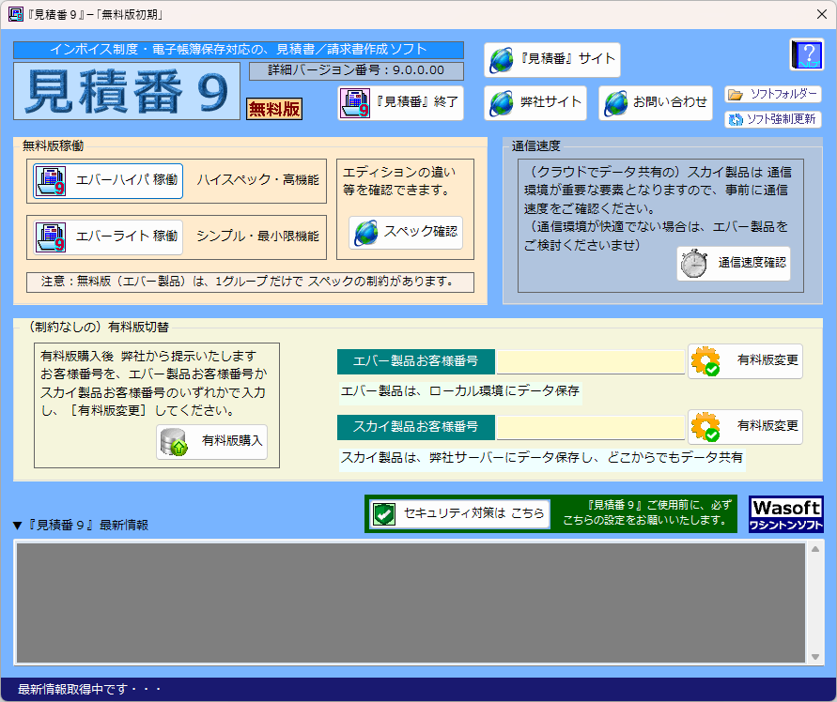Image resolution: width=837 pixels, height=702 pixels.
Task: Click 通信速度確認 button
Action: [734, 264]
